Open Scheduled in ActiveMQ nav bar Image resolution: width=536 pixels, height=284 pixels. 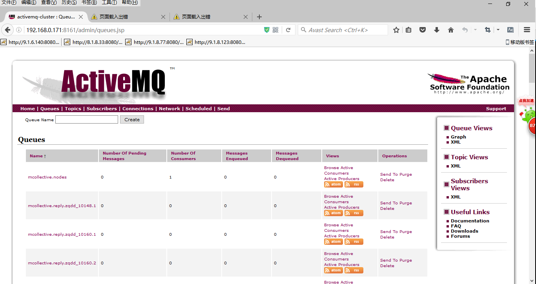click(x=199, y=109)
